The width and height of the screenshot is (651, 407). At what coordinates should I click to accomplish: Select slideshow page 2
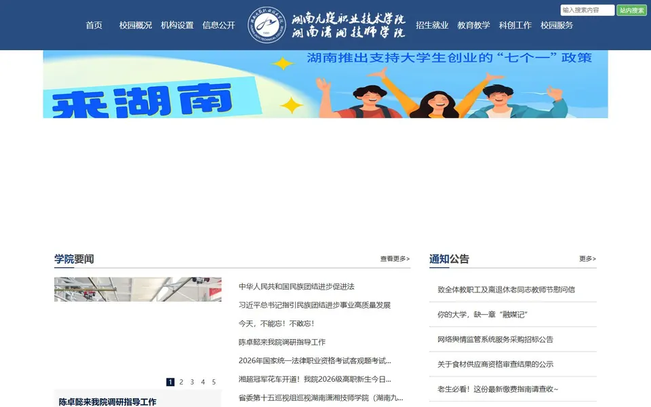tap(181, 382)
